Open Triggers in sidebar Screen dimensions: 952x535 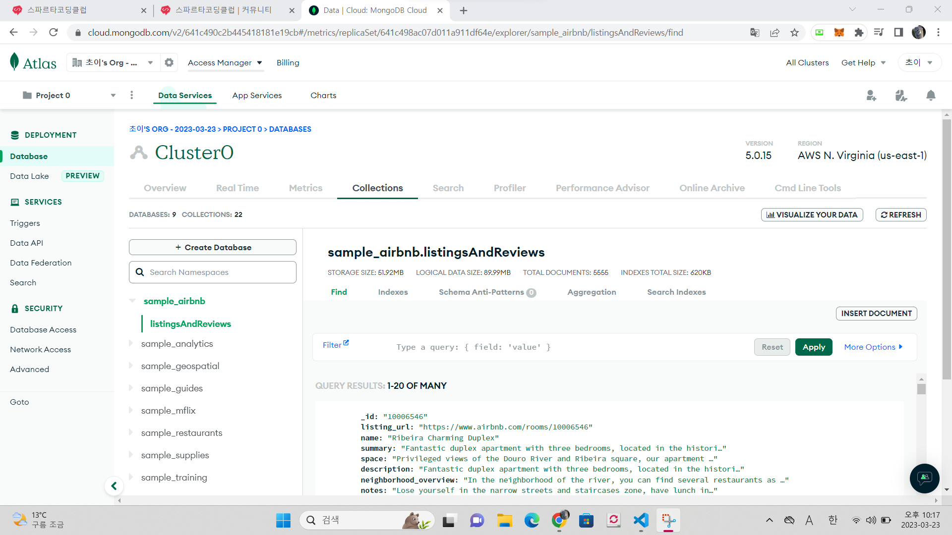pos(25,223)
